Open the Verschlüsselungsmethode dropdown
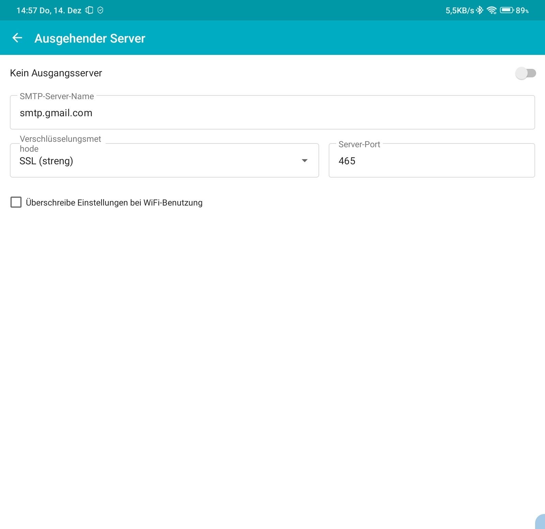The height and width of the screenshot is (529, 545). [x=165, y=160]
